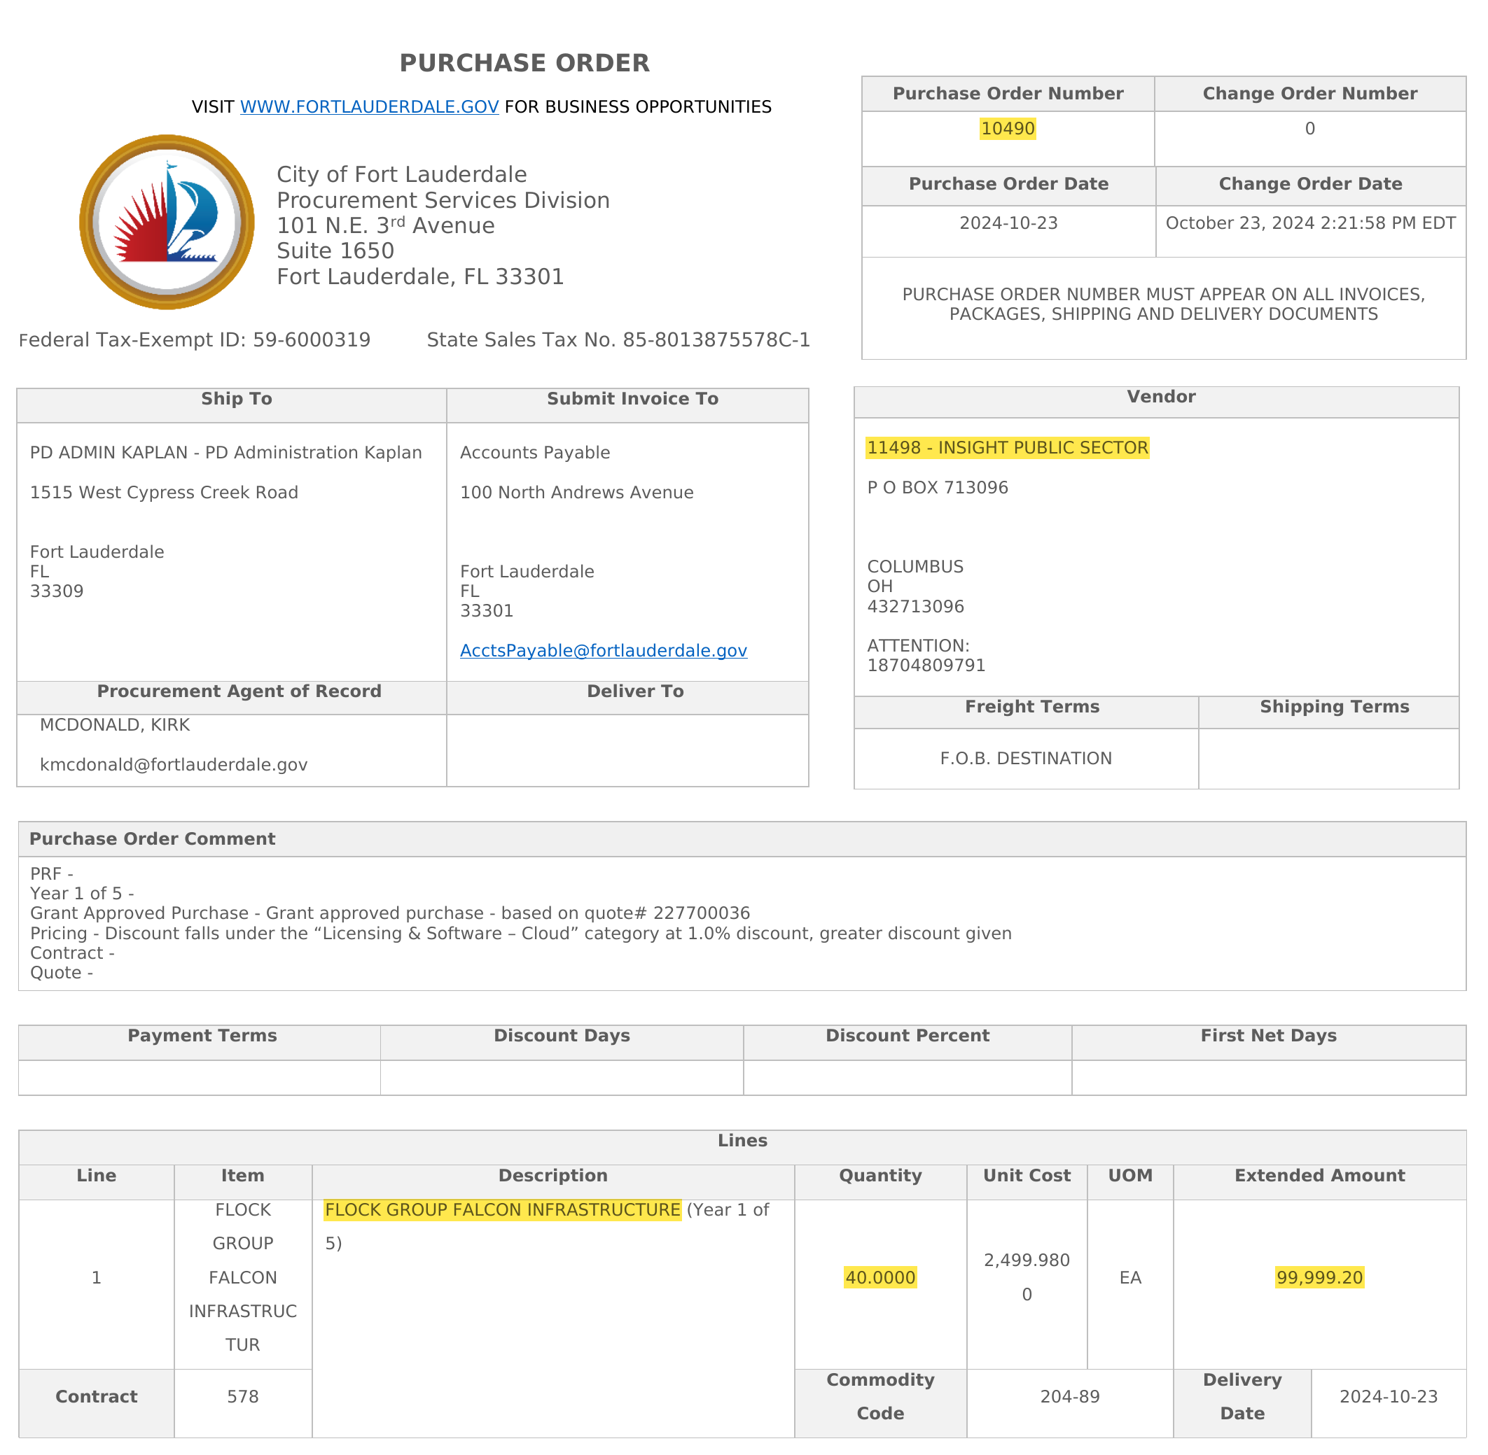Screen dimensions: 1488x1455
Task: Click the delivery date 2024-10-23 in Lines table
Action: click(x=1389, y=1396)
